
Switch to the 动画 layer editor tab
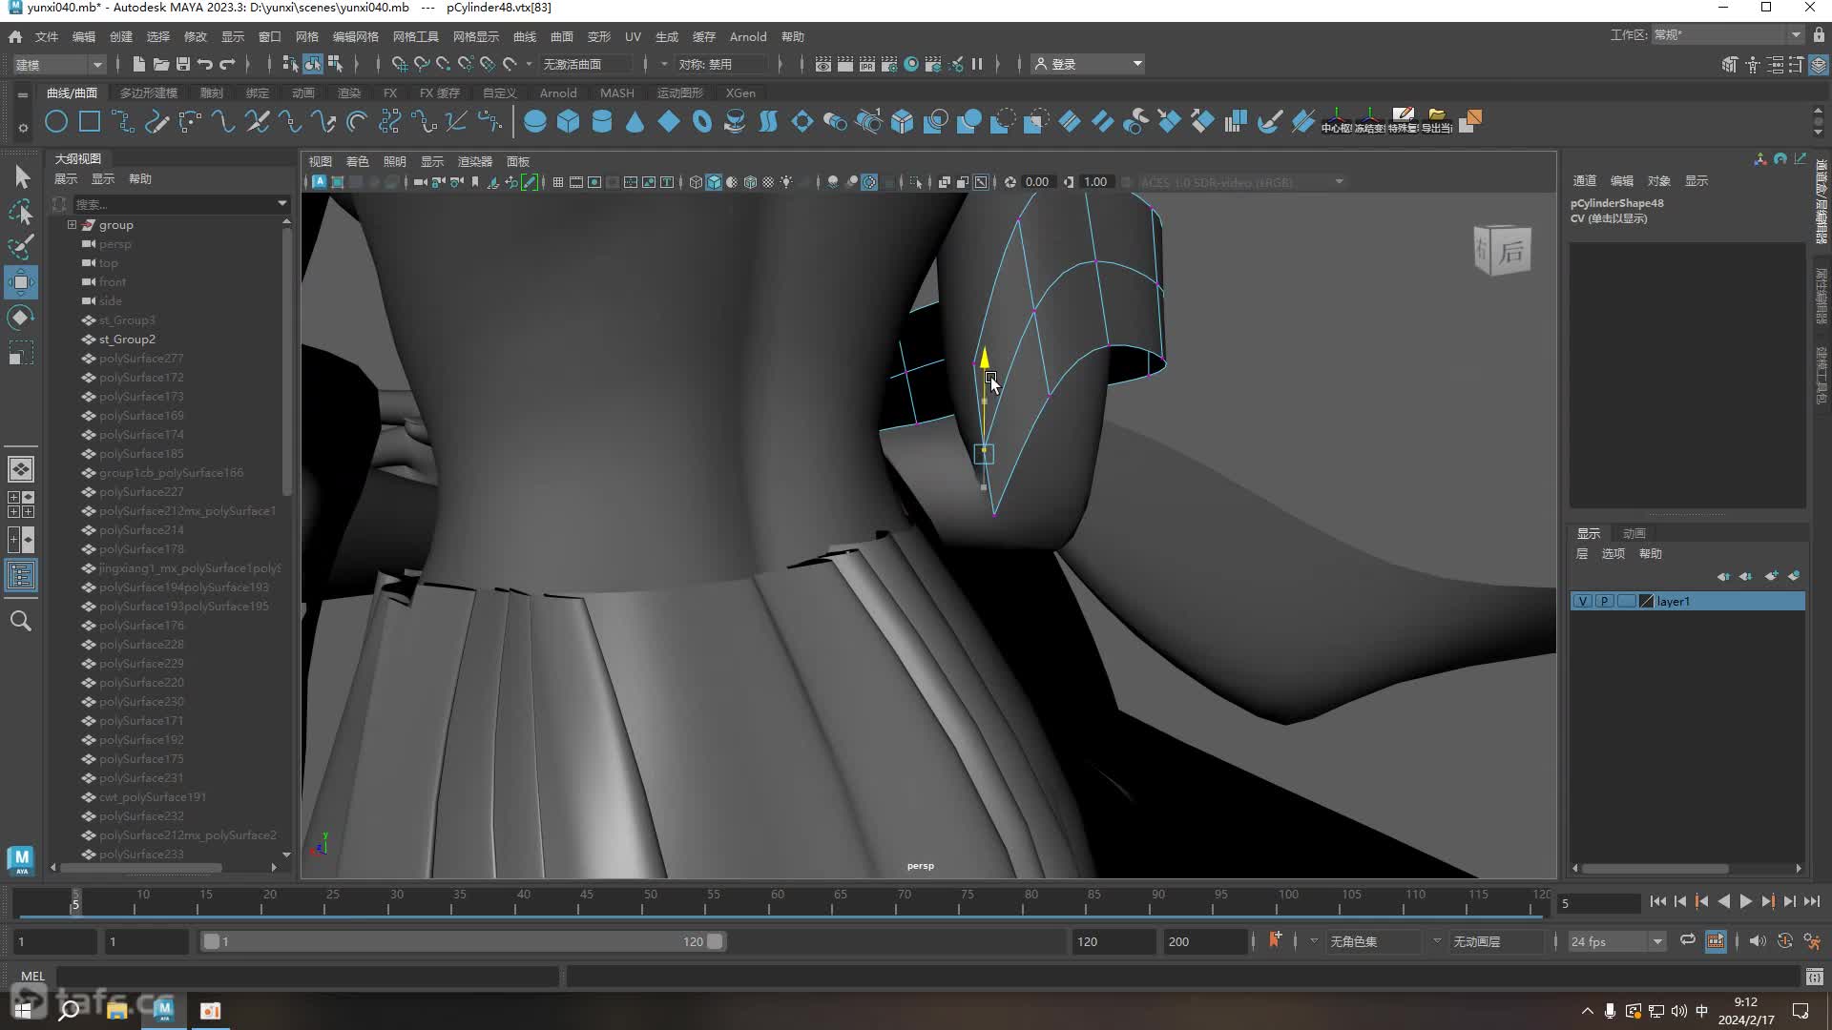click(x=1634, y=533)
